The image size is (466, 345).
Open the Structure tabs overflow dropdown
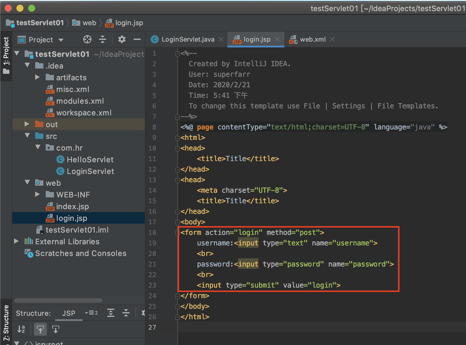91,313
